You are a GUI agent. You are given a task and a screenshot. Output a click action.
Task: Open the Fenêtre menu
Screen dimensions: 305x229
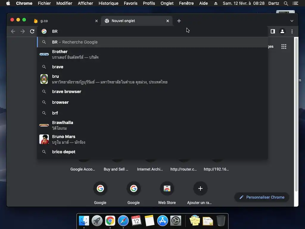tap(186, 3)
